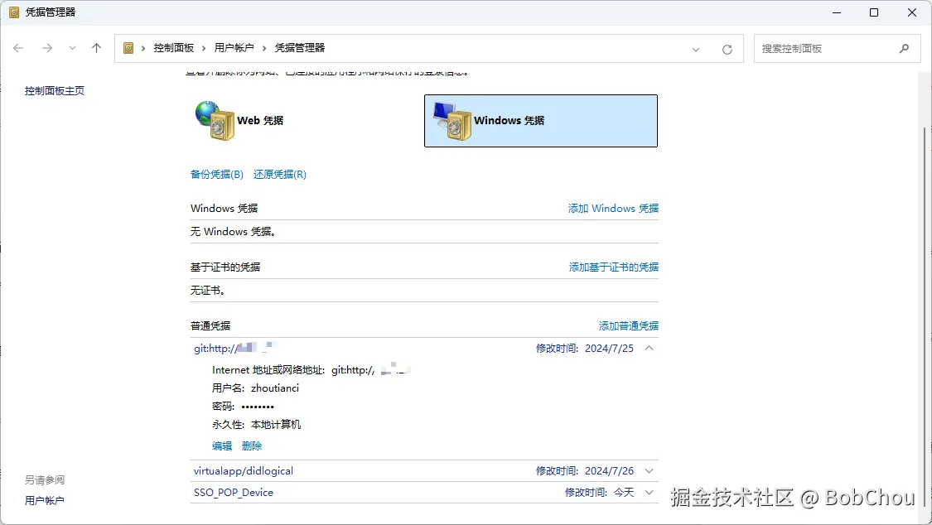Viewport: 932px width, 525px height.
Task: Click the Credential Manager title bar icon
Action: coord(14,12)
